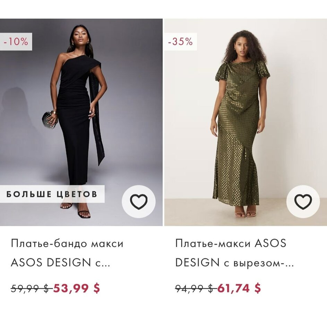327x312 pixels.
Task: Open the Платье-макси ASOS product title
Action: [231, 243]
